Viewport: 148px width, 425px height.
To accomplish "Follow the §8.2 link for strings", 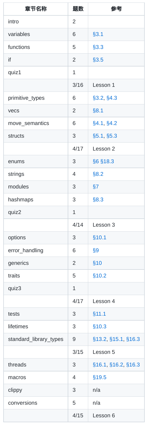I will click(98, 174).
